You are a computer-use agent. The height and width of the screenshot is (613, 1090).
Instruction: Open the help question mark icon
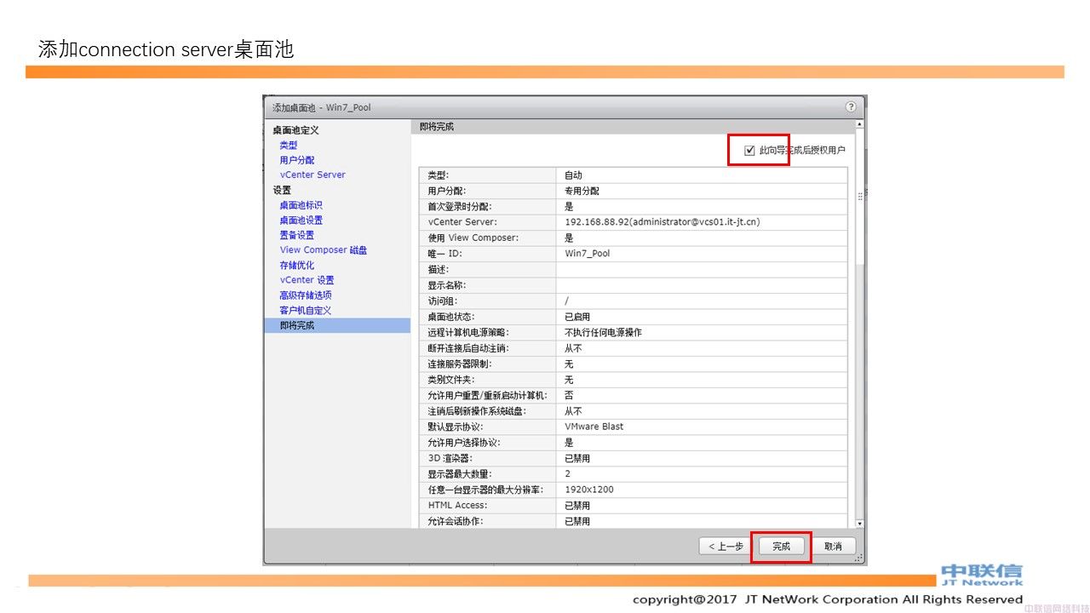coord(850,107)
